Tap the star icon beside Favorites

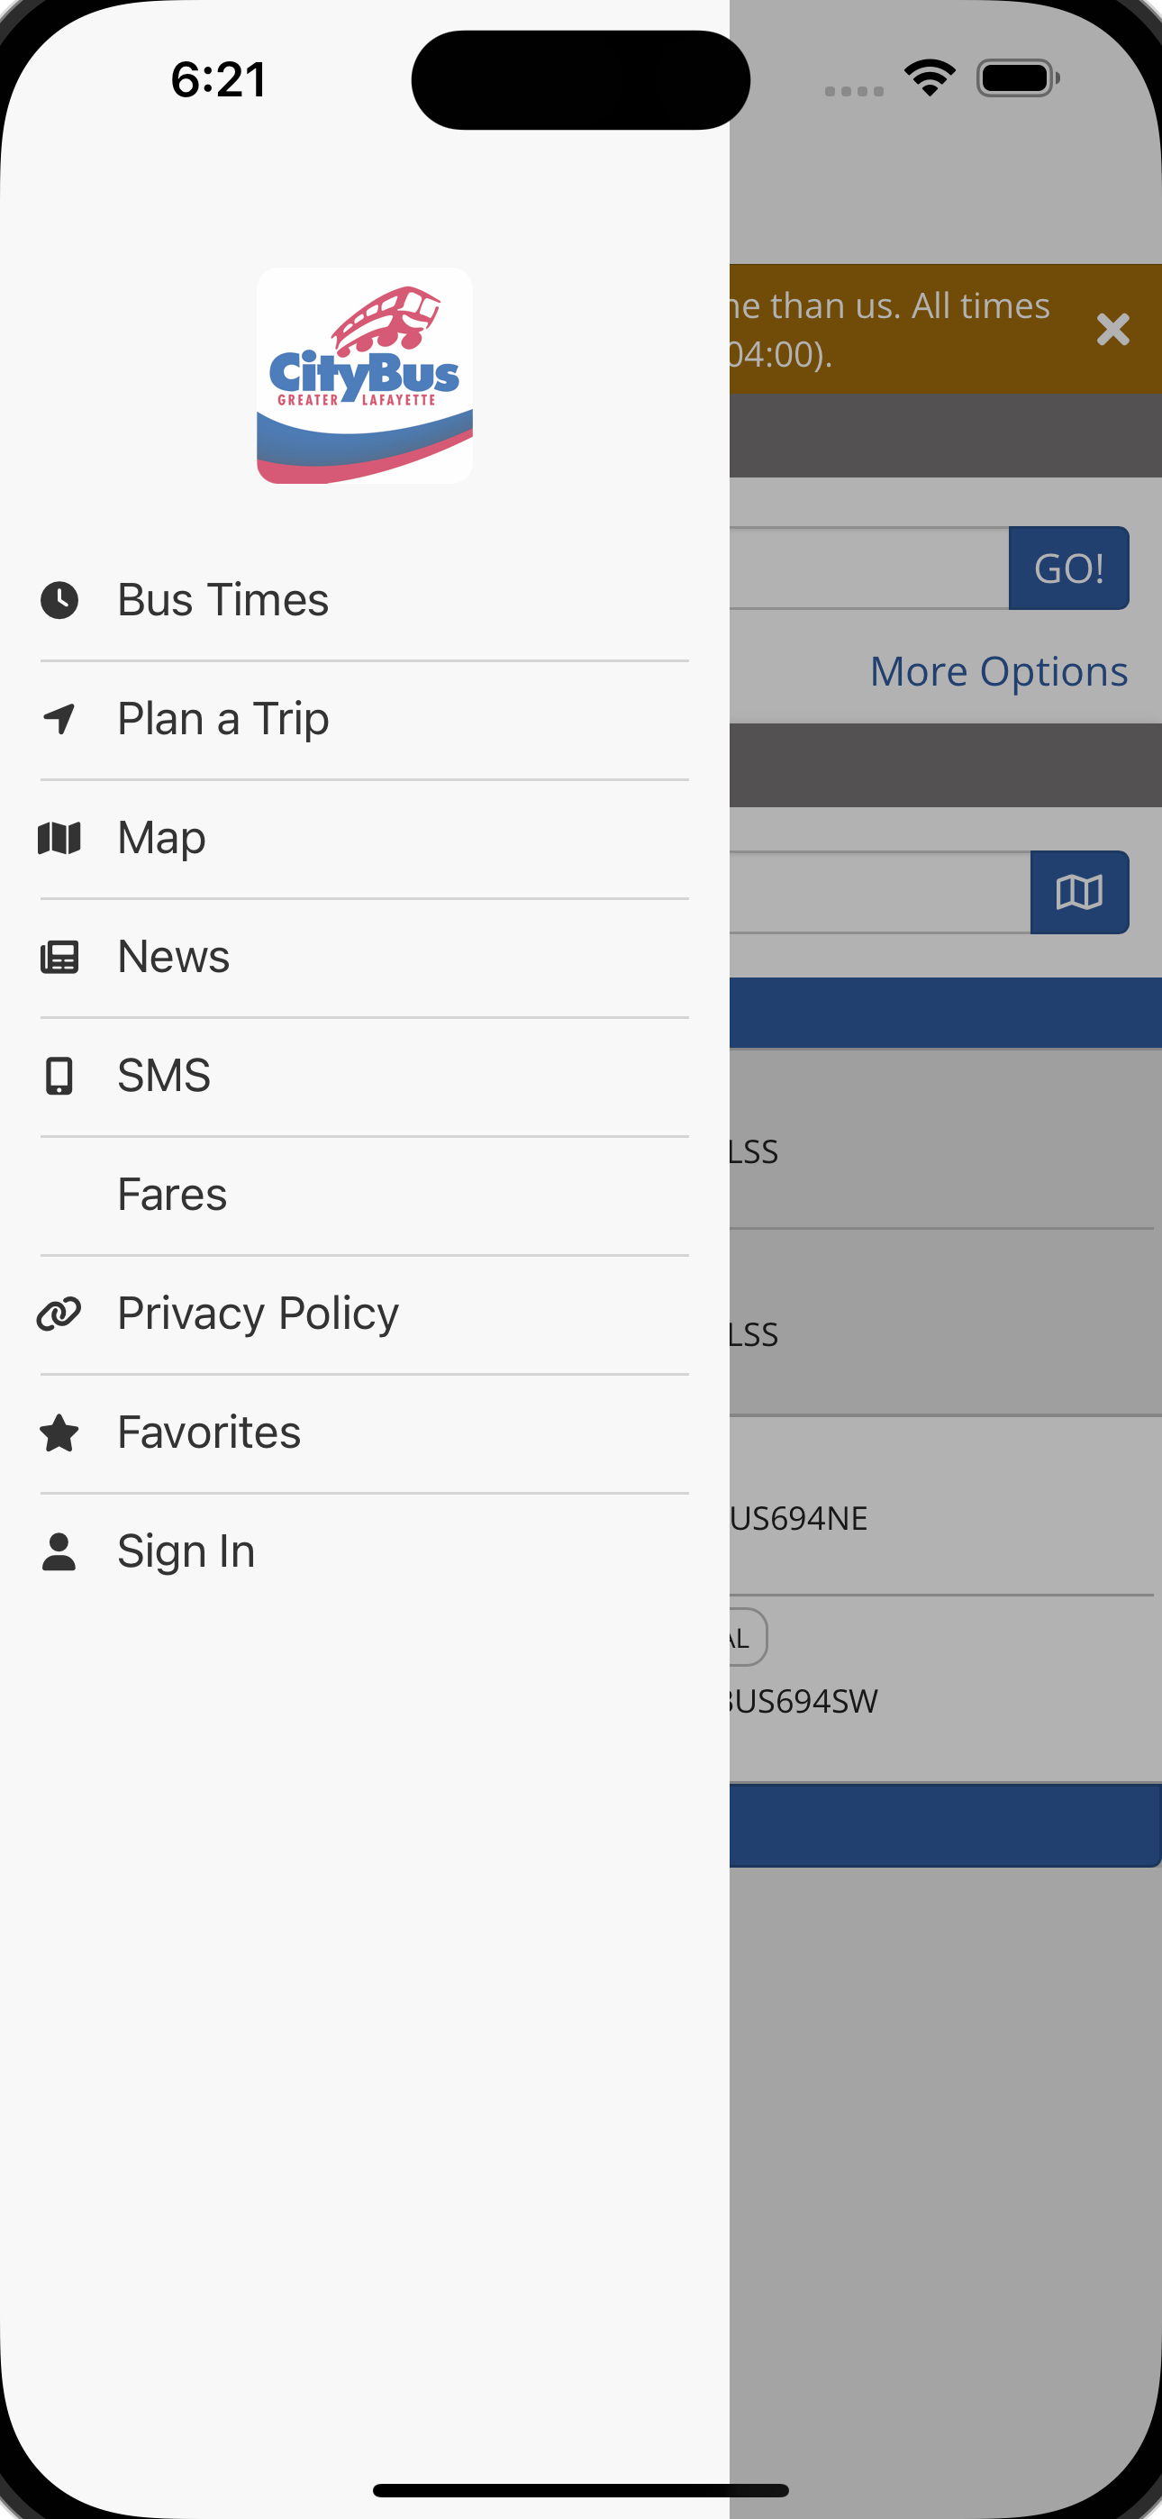tap(59, 1432)
